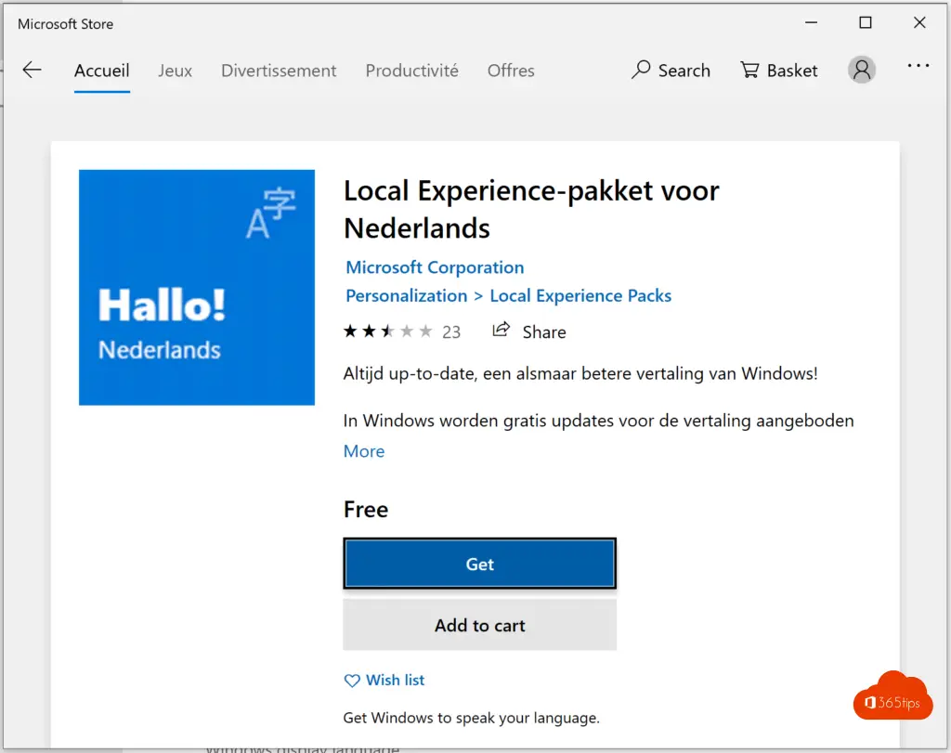Expand the description with More
The width and height of the screenshot is (951, 753).
364,451
